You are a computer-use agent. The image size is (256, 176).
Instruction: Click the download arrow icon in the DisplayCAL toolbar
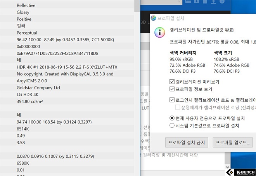(213, 2)
